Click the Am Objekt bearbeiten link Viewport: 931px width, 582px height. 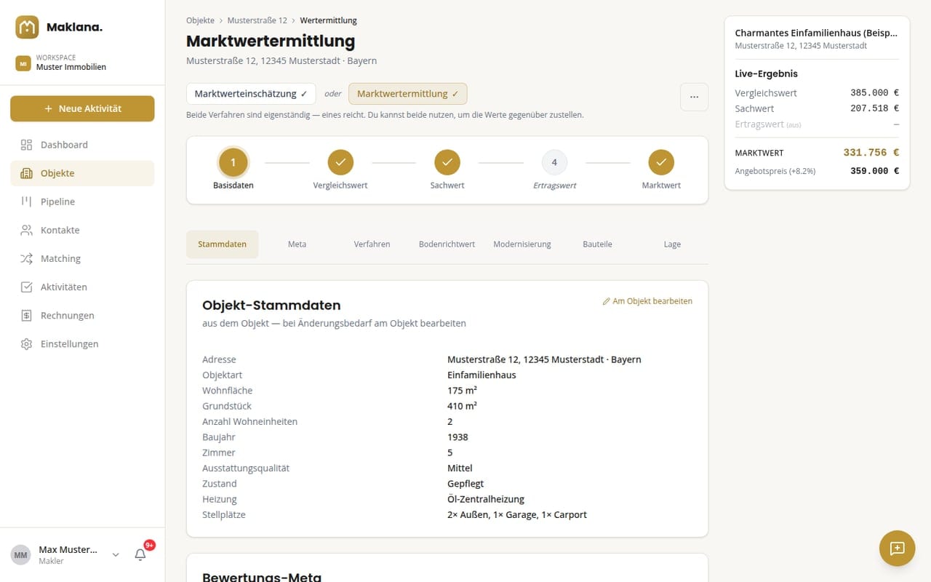pos(647,301)
